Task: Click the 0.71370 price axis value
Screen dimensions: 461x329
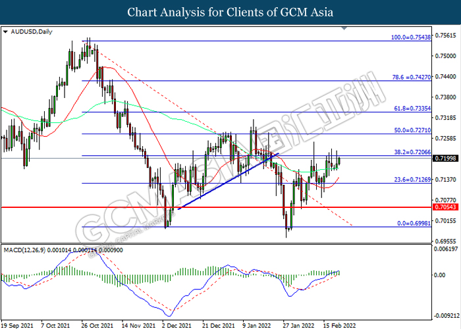Action: click(x=445, y=180)
